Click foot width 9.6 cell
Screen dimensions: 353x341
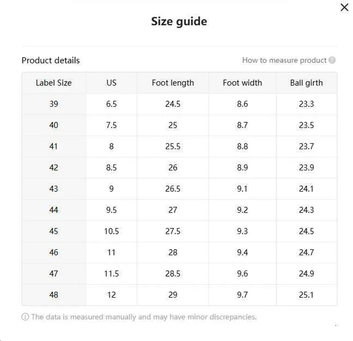pos(242,274)
